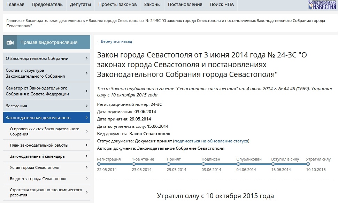Open the Севастопольские известия logo

(322, 5)
